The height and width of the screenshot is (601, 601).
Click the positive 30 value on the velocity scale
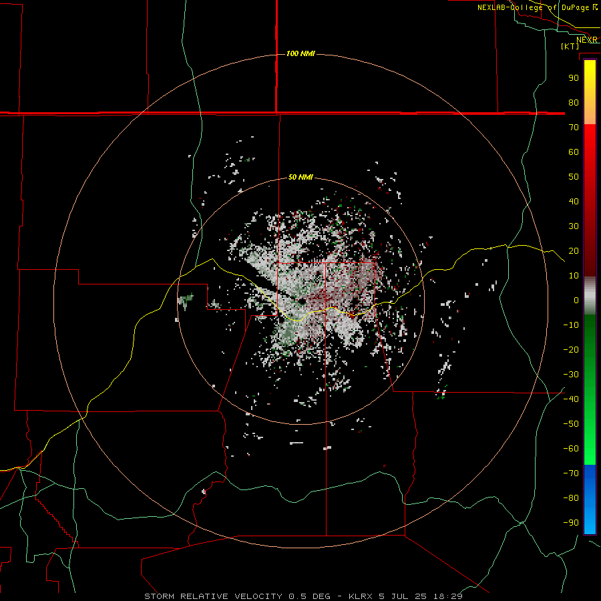[x=574, y=226]
